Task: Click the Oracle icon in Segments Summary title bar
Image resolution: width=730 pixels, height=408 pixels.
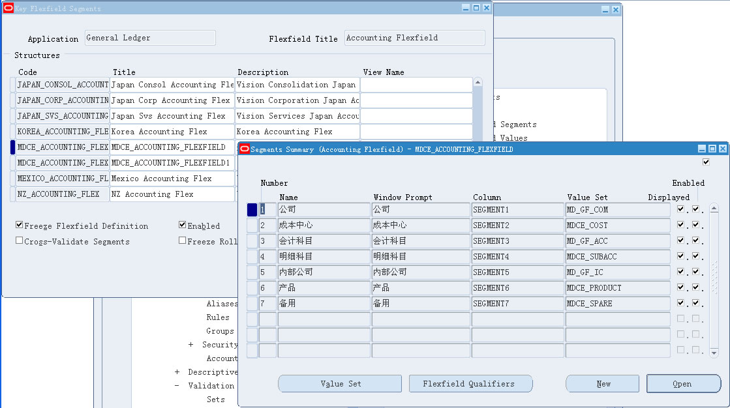Action: tap(245, 149)
